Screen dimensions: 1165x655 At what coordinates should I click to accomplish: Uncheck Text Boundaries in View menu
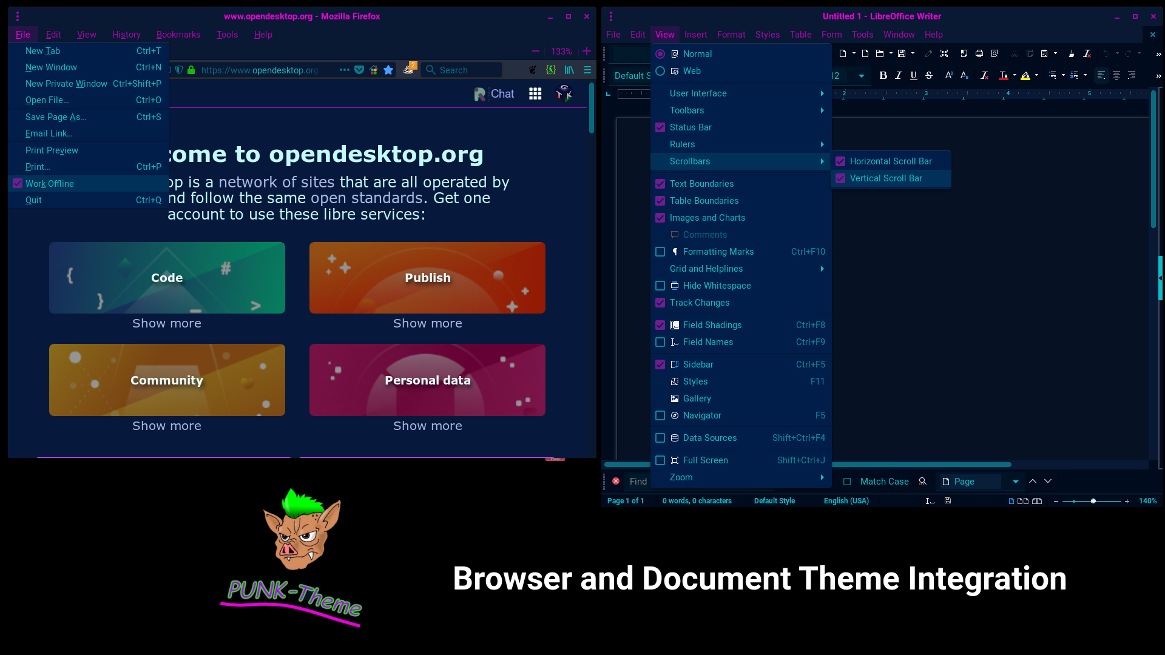click(660, 184)
